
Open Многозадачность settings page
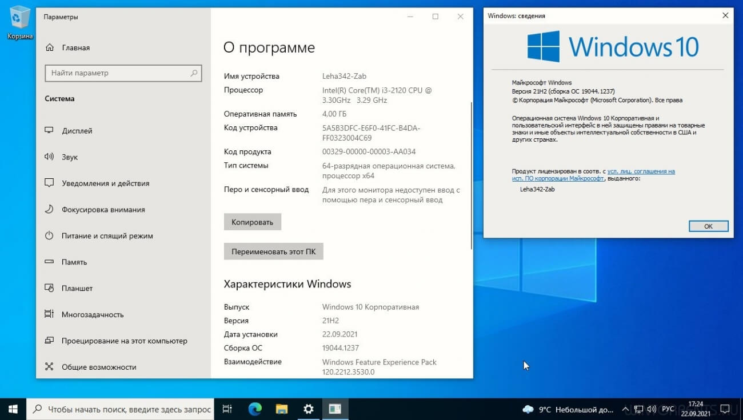[x=93, y=315]
